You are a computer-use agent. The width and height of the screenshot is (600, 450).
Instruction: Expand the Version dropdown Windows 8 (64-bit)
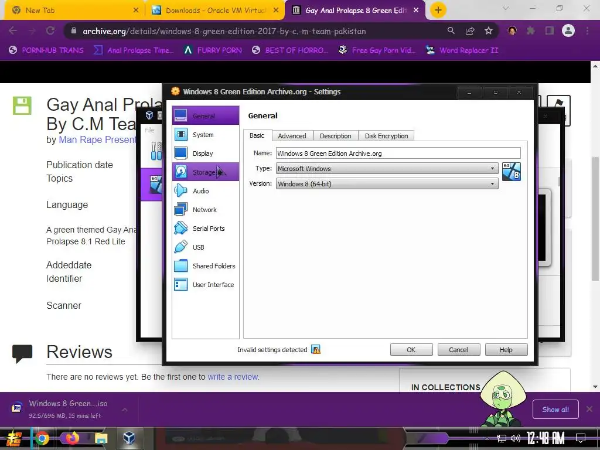pos(387,184)
